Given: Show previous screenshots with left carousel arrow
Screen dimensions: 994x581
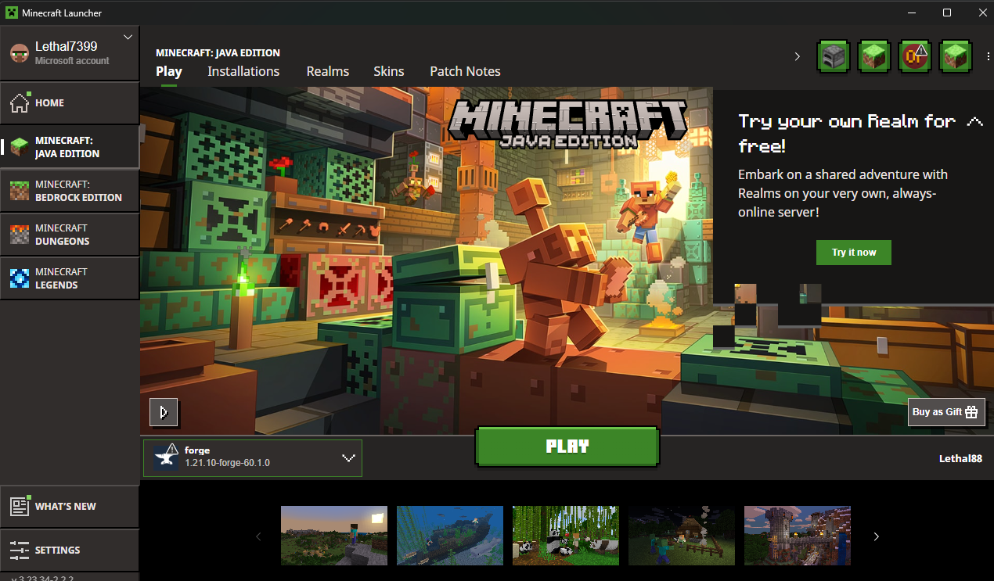Looking at the screenshot, I should [x=259, y=536].
